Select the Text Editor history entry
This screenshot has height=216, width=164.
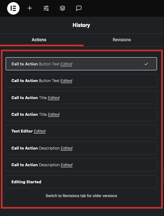click(x=81, y=131)
